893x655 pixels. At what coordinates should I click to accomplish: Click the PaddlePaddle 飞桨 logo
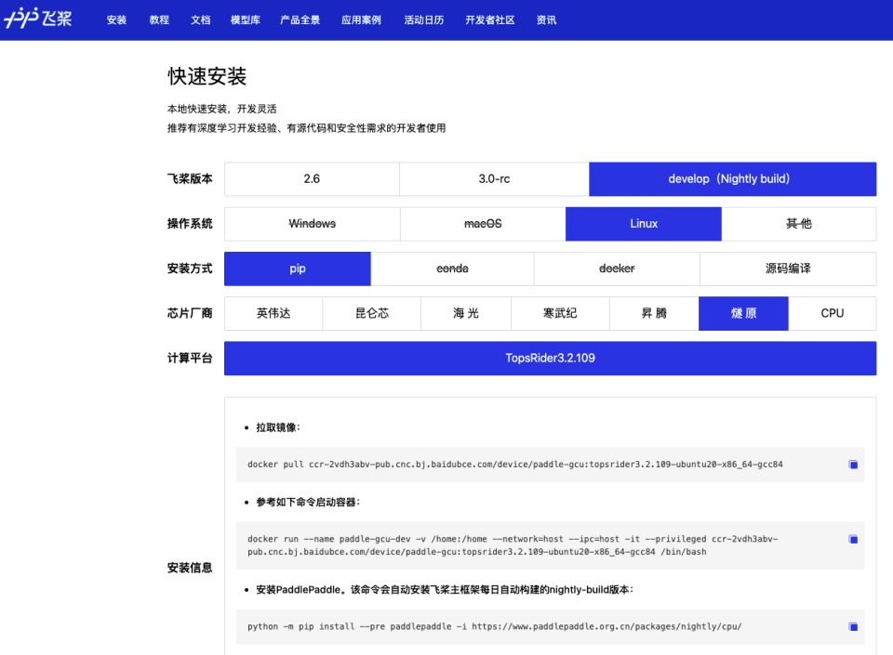(37, 19)
